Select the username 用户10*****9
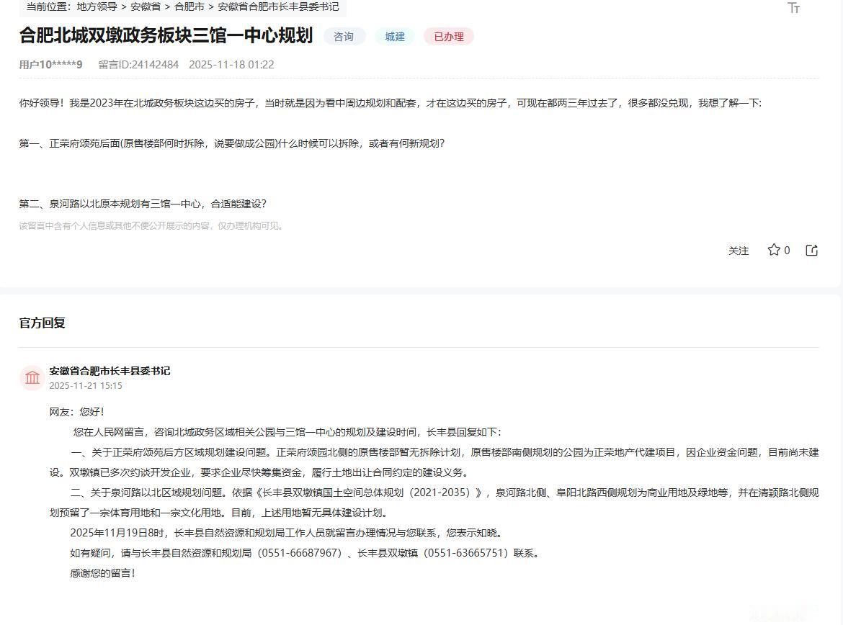843x625 pixels. pos(50,64)
